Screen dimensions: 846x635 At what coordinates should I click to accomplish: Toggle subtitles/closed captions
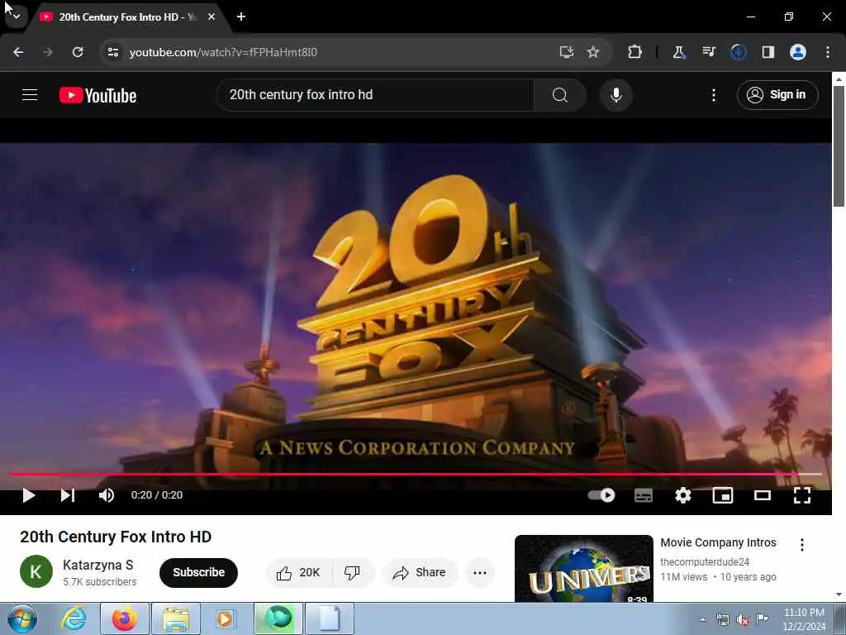pos(643,495)
